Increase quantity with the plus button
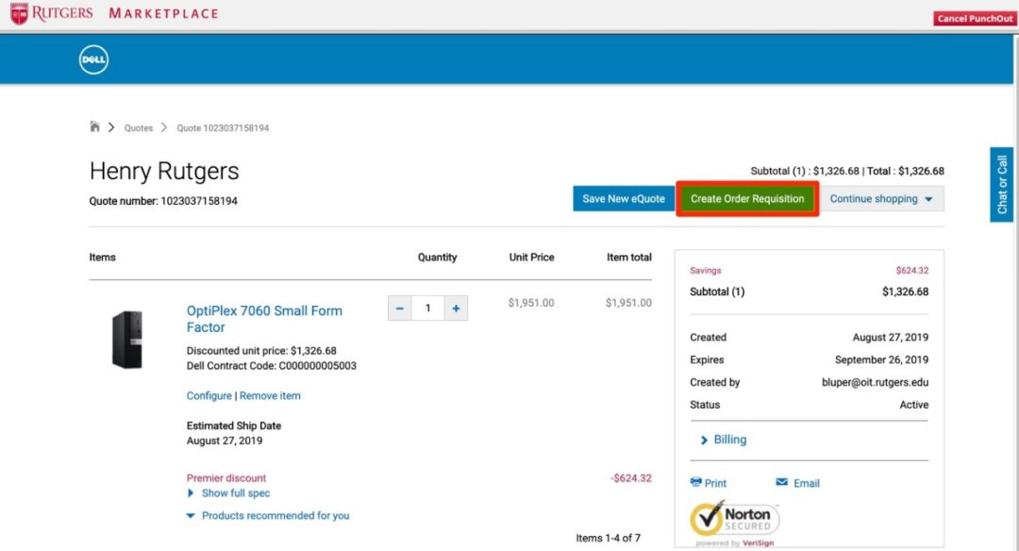 click(457, 308)
